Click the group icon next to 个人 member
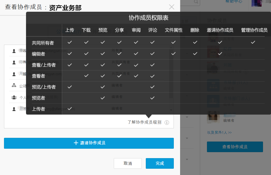The image size is (271, 175). pos(14,97)
